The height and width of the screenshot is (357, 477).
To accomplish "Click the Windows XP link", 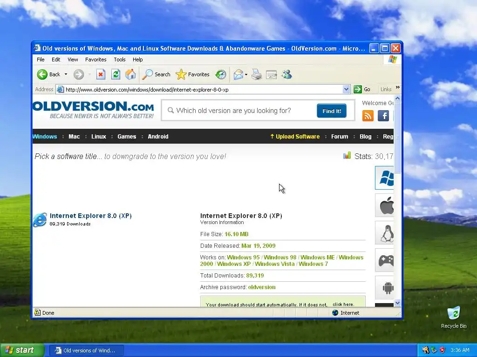I will point(234,264).
